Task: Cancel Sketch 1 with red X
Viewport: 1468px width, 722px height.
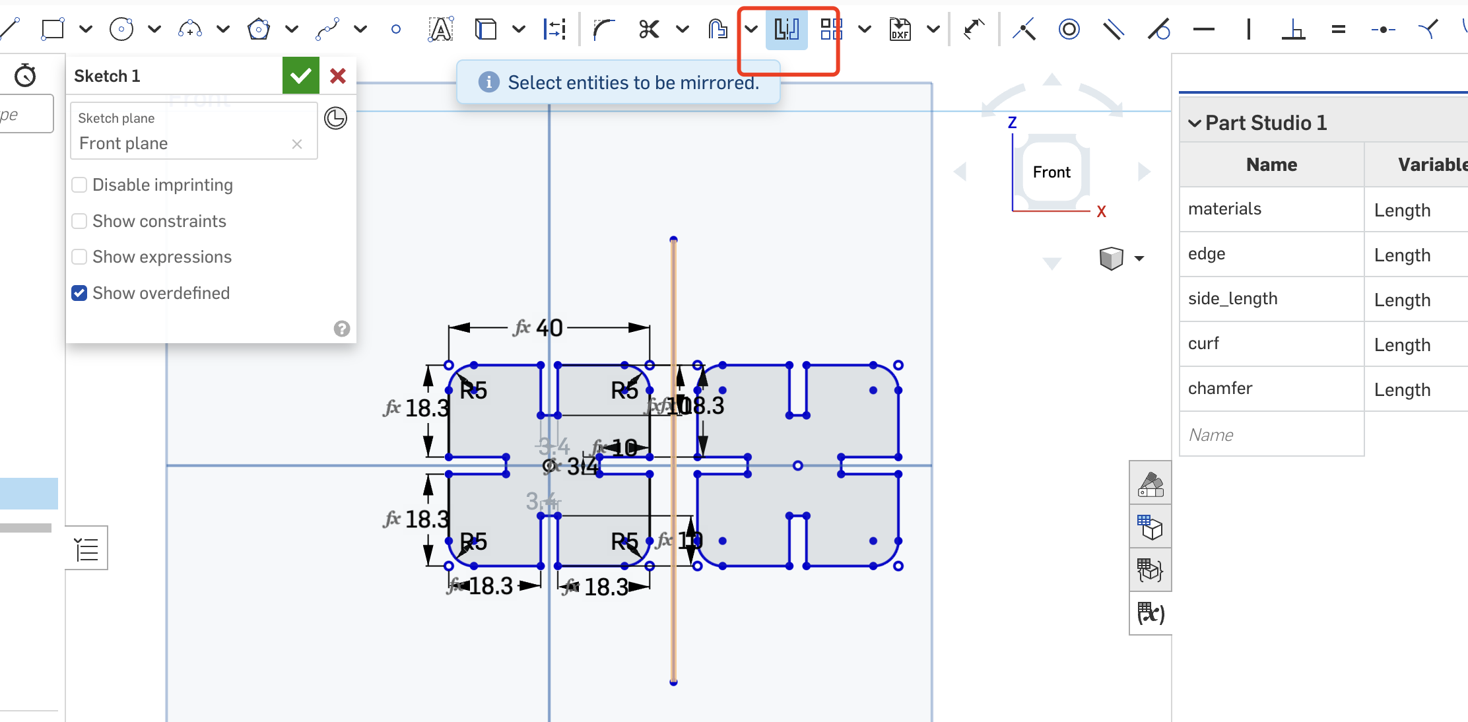Action: click(x=338, y=75)
